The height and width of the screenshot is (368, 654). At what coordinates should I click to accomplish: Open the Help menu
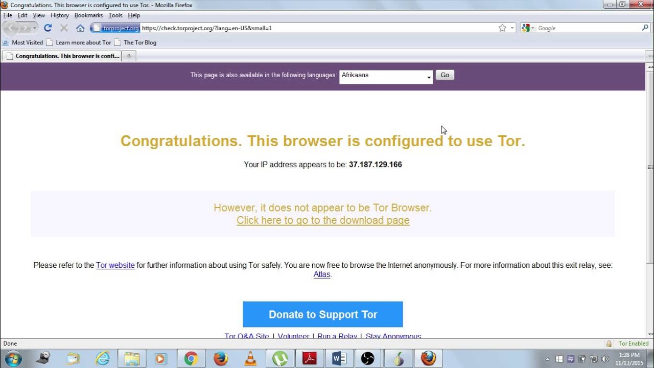point(134,15)
